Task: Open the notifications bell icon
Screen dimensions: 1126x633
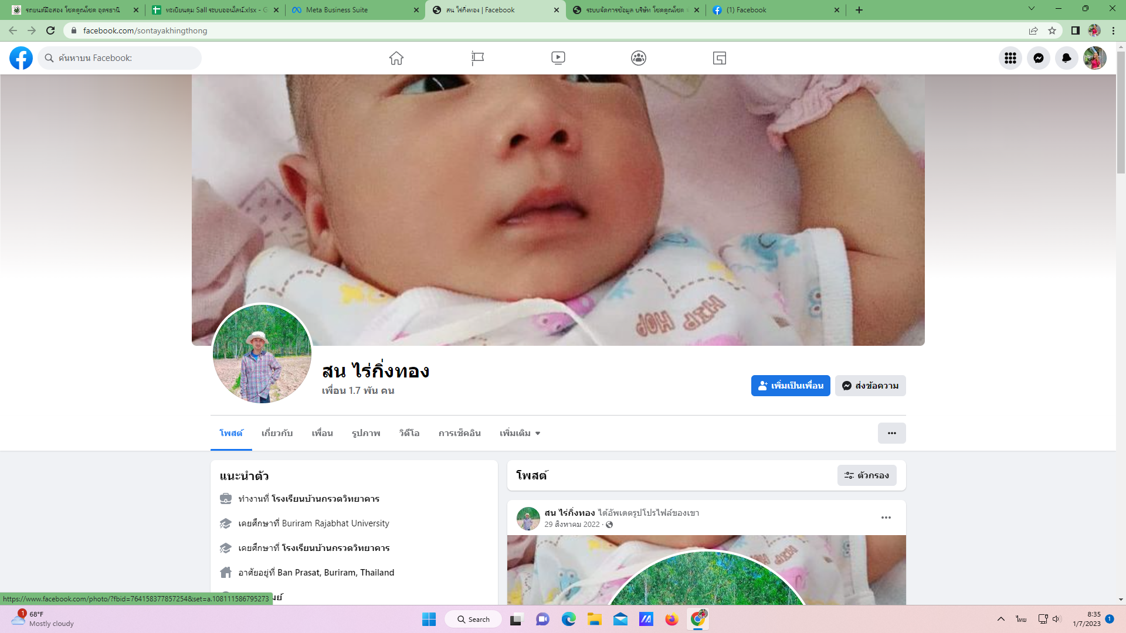Action: 1066,58
